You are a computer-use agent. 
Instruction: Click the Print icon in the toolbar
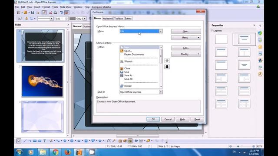(55, 13)
